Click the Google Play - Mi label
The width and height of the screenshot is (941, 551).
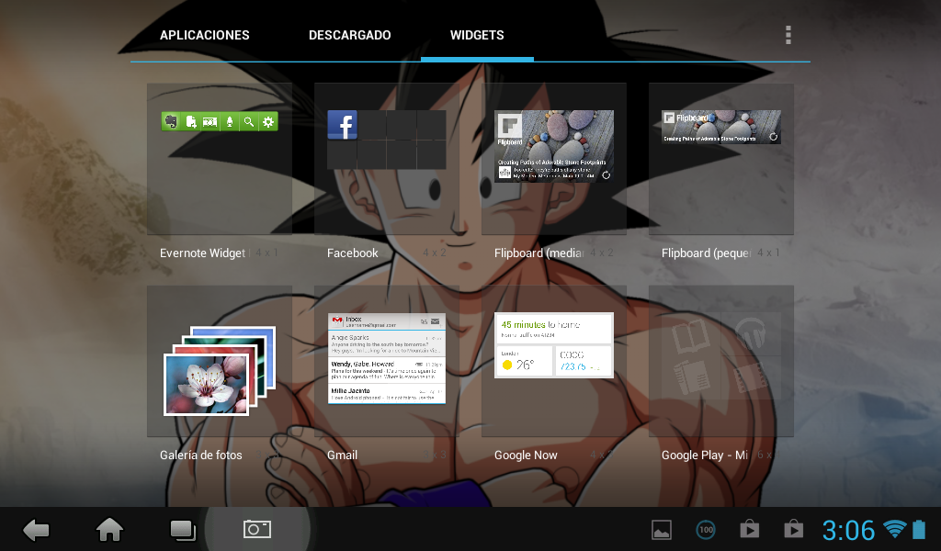tap(705, 455)
